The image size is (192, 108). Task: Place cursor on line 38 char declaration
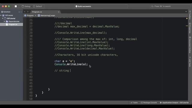pos(65,61)
